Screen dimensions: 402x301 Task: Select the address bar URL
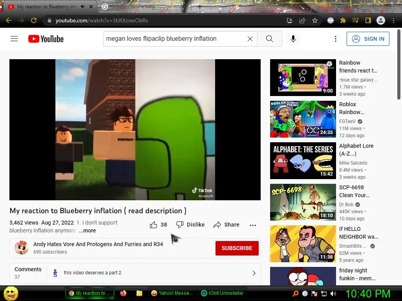click(x=102, y=20)
